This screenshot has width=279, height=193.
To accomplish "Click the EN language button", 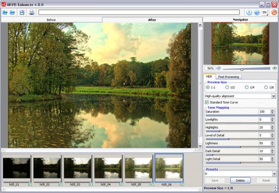I will pyautogui.click(x=265, y=12).
